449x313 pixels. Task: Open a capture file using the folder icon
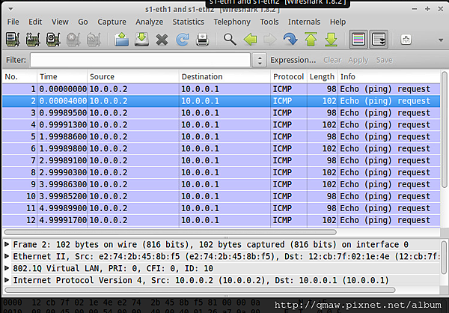(122, 40)
